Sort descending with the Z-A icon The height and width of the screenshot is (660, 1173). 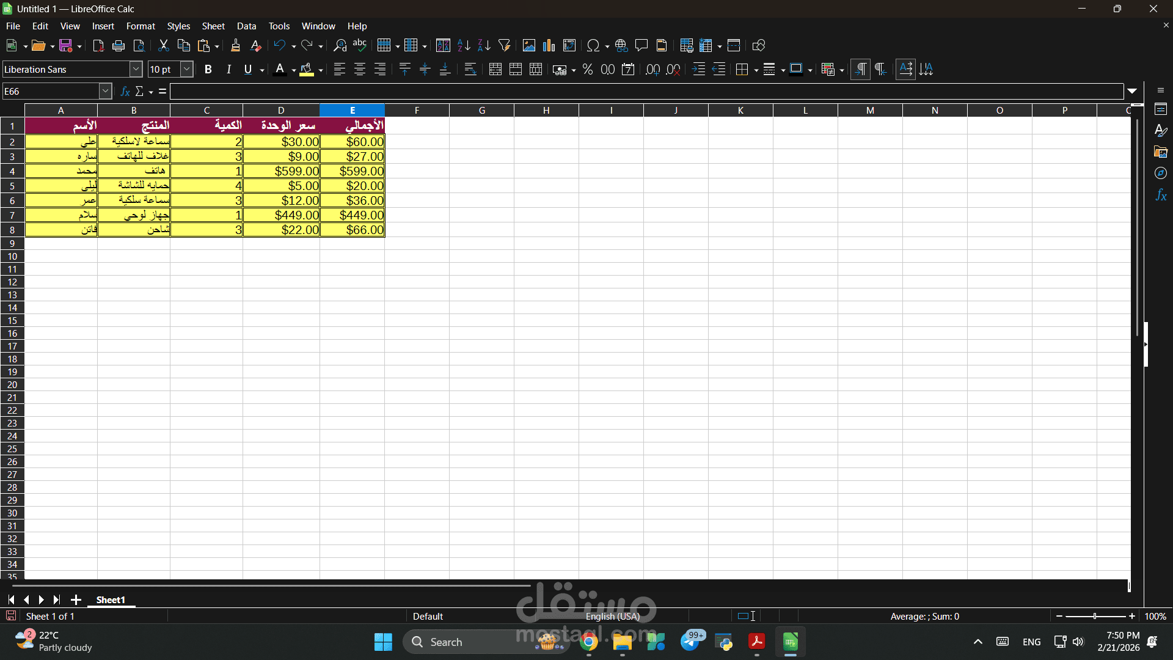point(484,45)
